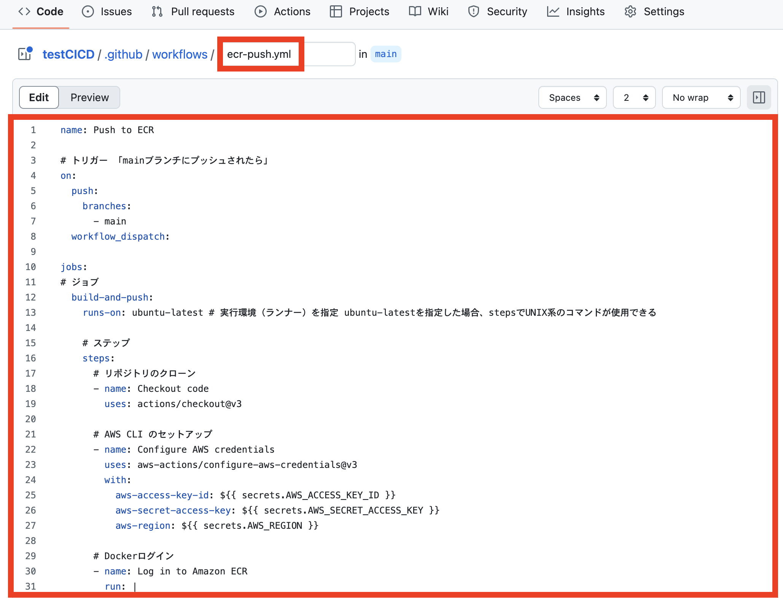The image size is (783, 598).
Task: Click the Wiki book icon
Action: coord(415,11)
